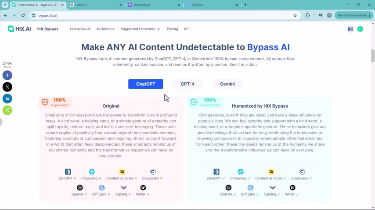
Task: Click the 276k Shares counter
Action: click(x=7, y=64)
